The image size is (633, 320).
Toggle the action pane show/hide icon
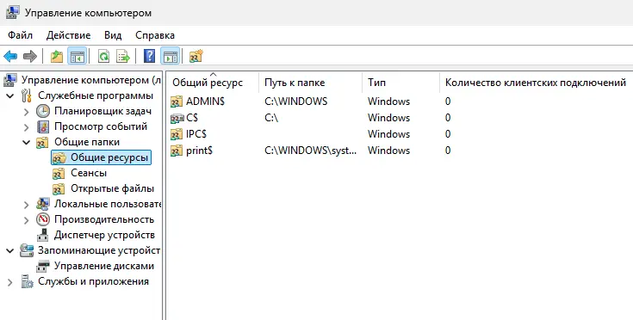(x=171, y=57)
